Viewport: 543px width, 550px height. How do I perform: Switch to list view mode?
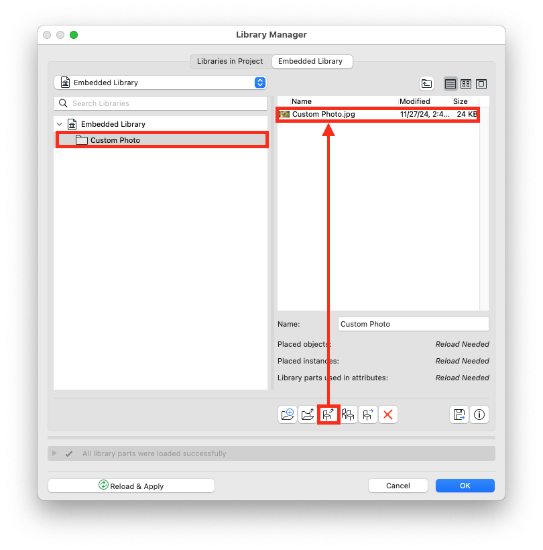tap(450, 84)
